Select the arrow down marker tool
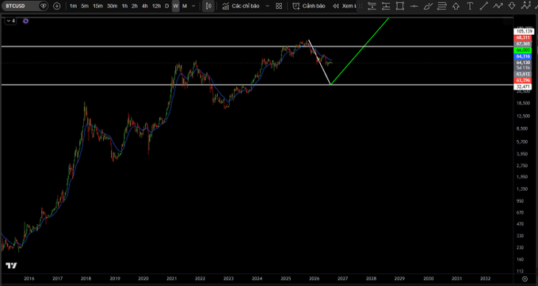538x286 pixels. click(512, 6)
